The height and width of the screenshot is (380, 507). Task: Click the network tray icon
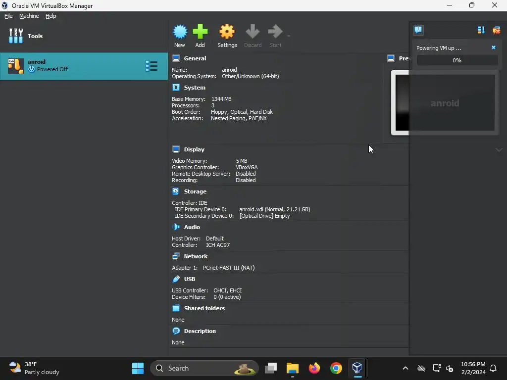coord(437,368)
